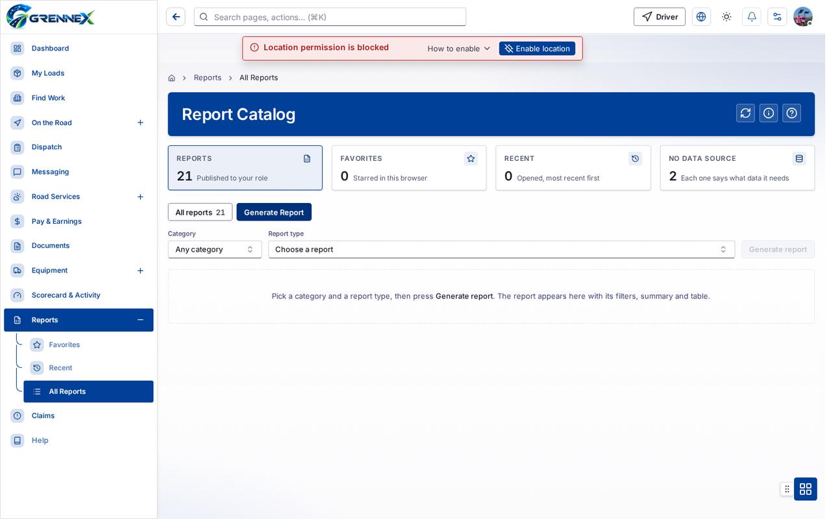Expand the On the Road submenu
831x519 pixels.
140,123
